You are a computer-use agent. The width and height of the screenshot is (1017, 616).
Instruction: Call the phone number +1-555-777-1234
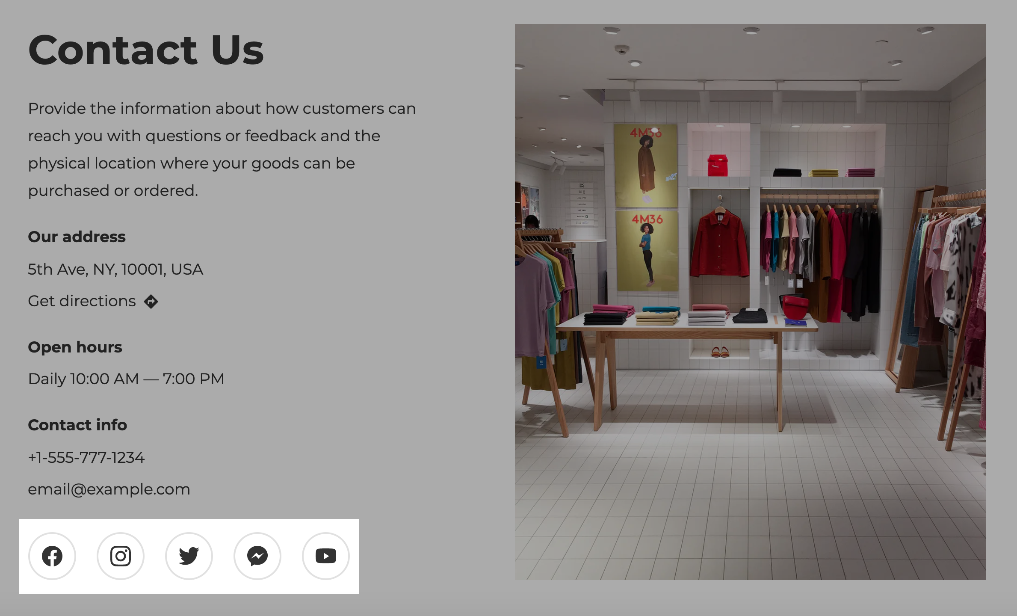pos(86,457)
